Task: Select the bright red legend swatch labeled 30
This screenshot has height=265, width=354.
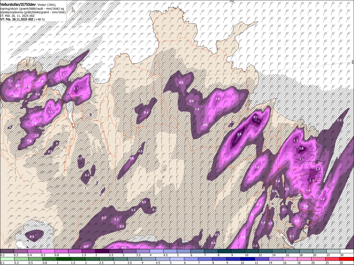Action: pyautogui.click(x=347, y=259)
